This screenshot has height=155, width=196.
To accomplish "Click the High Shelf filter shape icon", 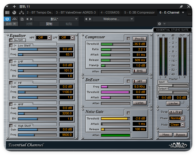I will click(x=15, y=126).
